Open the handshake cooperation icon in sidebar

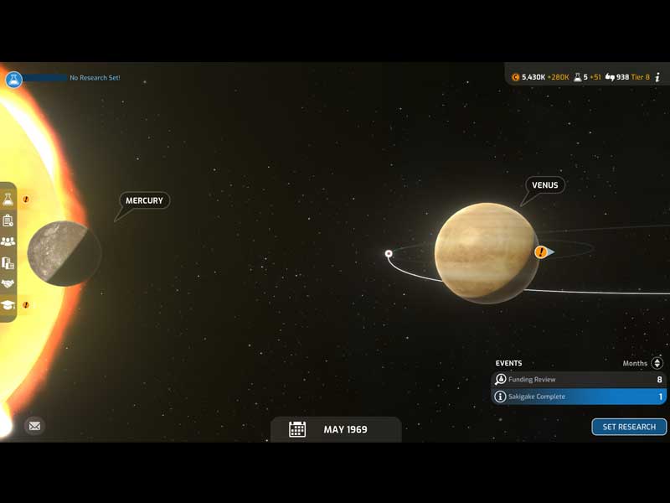pyautogui.click(x=8, y=283)
